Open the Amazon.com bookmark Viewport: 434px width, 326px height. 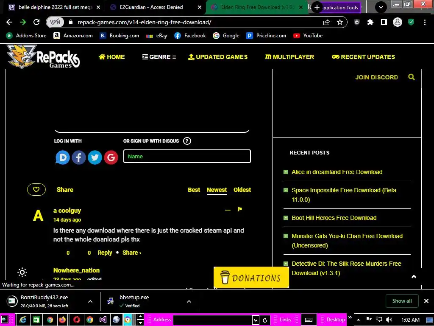[73, 36]
